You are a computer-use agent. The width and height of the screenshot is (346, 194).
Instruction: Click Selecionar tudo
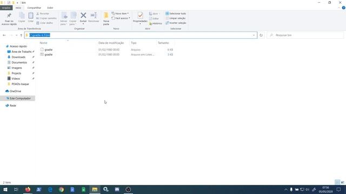pos(176,13)
